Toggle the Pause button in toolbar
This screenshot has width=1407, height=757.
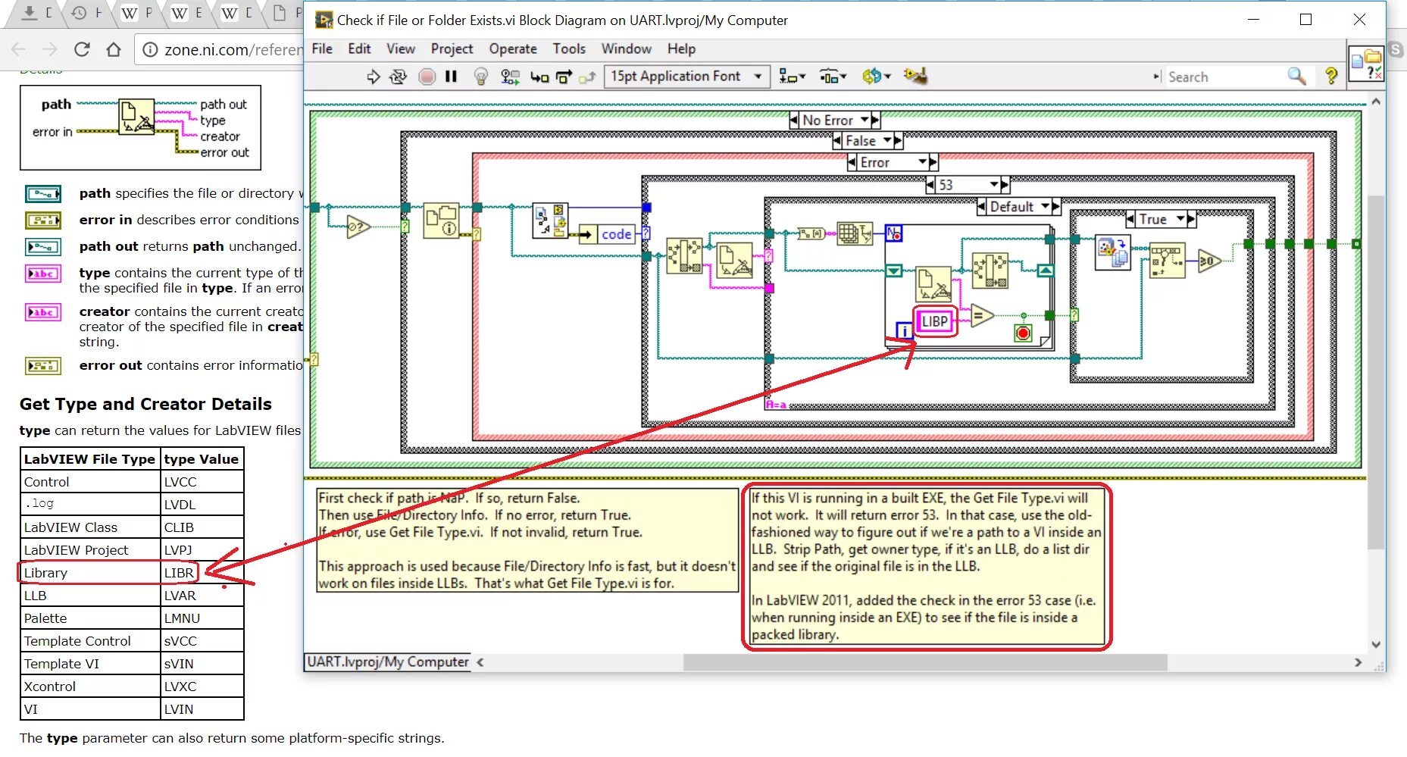pos(452,77)
